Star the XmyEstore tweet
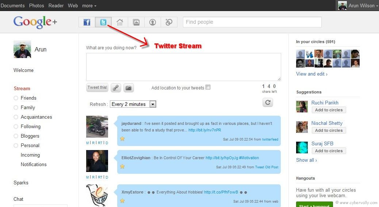Image resolution: width=379 pixels, height=207 pixels. [122, 201]
